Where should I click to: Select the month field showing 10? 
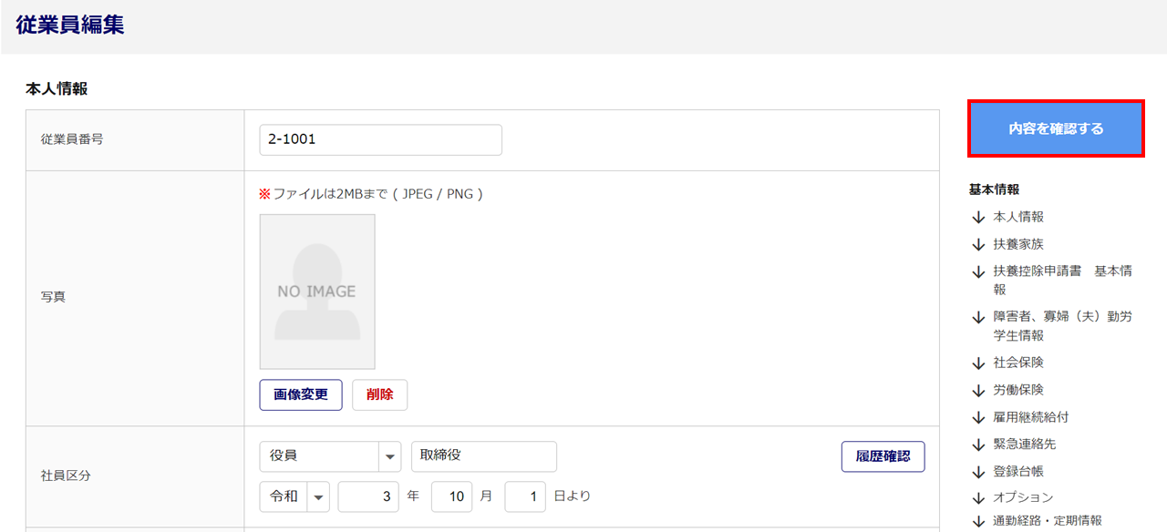tap(451, 496)
